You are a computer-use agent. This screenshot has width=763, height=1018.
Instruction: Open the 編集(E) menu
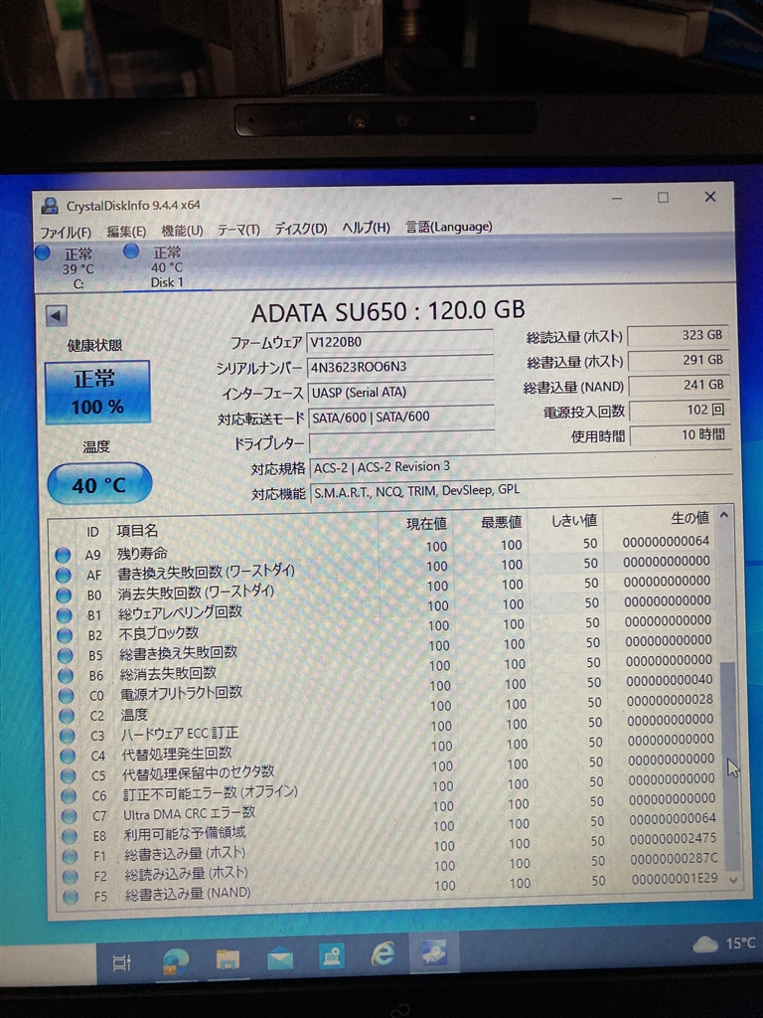(126, 231)
